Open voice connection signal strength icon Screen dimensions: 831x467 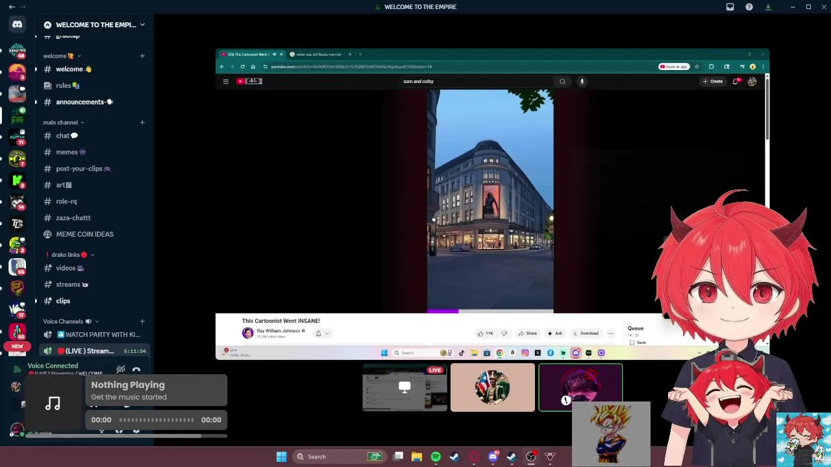click(18, 370)
